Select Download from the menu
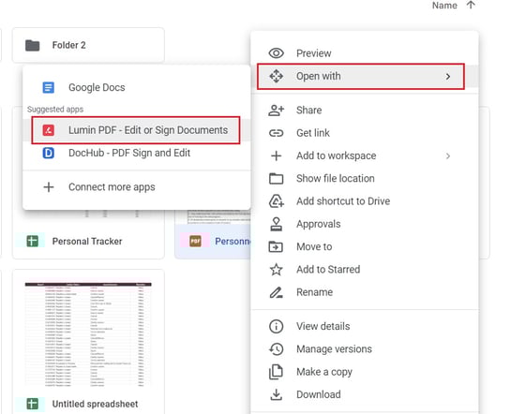This screenshot has height=414, width=511. pyautogui.click(x=365, y=394)
